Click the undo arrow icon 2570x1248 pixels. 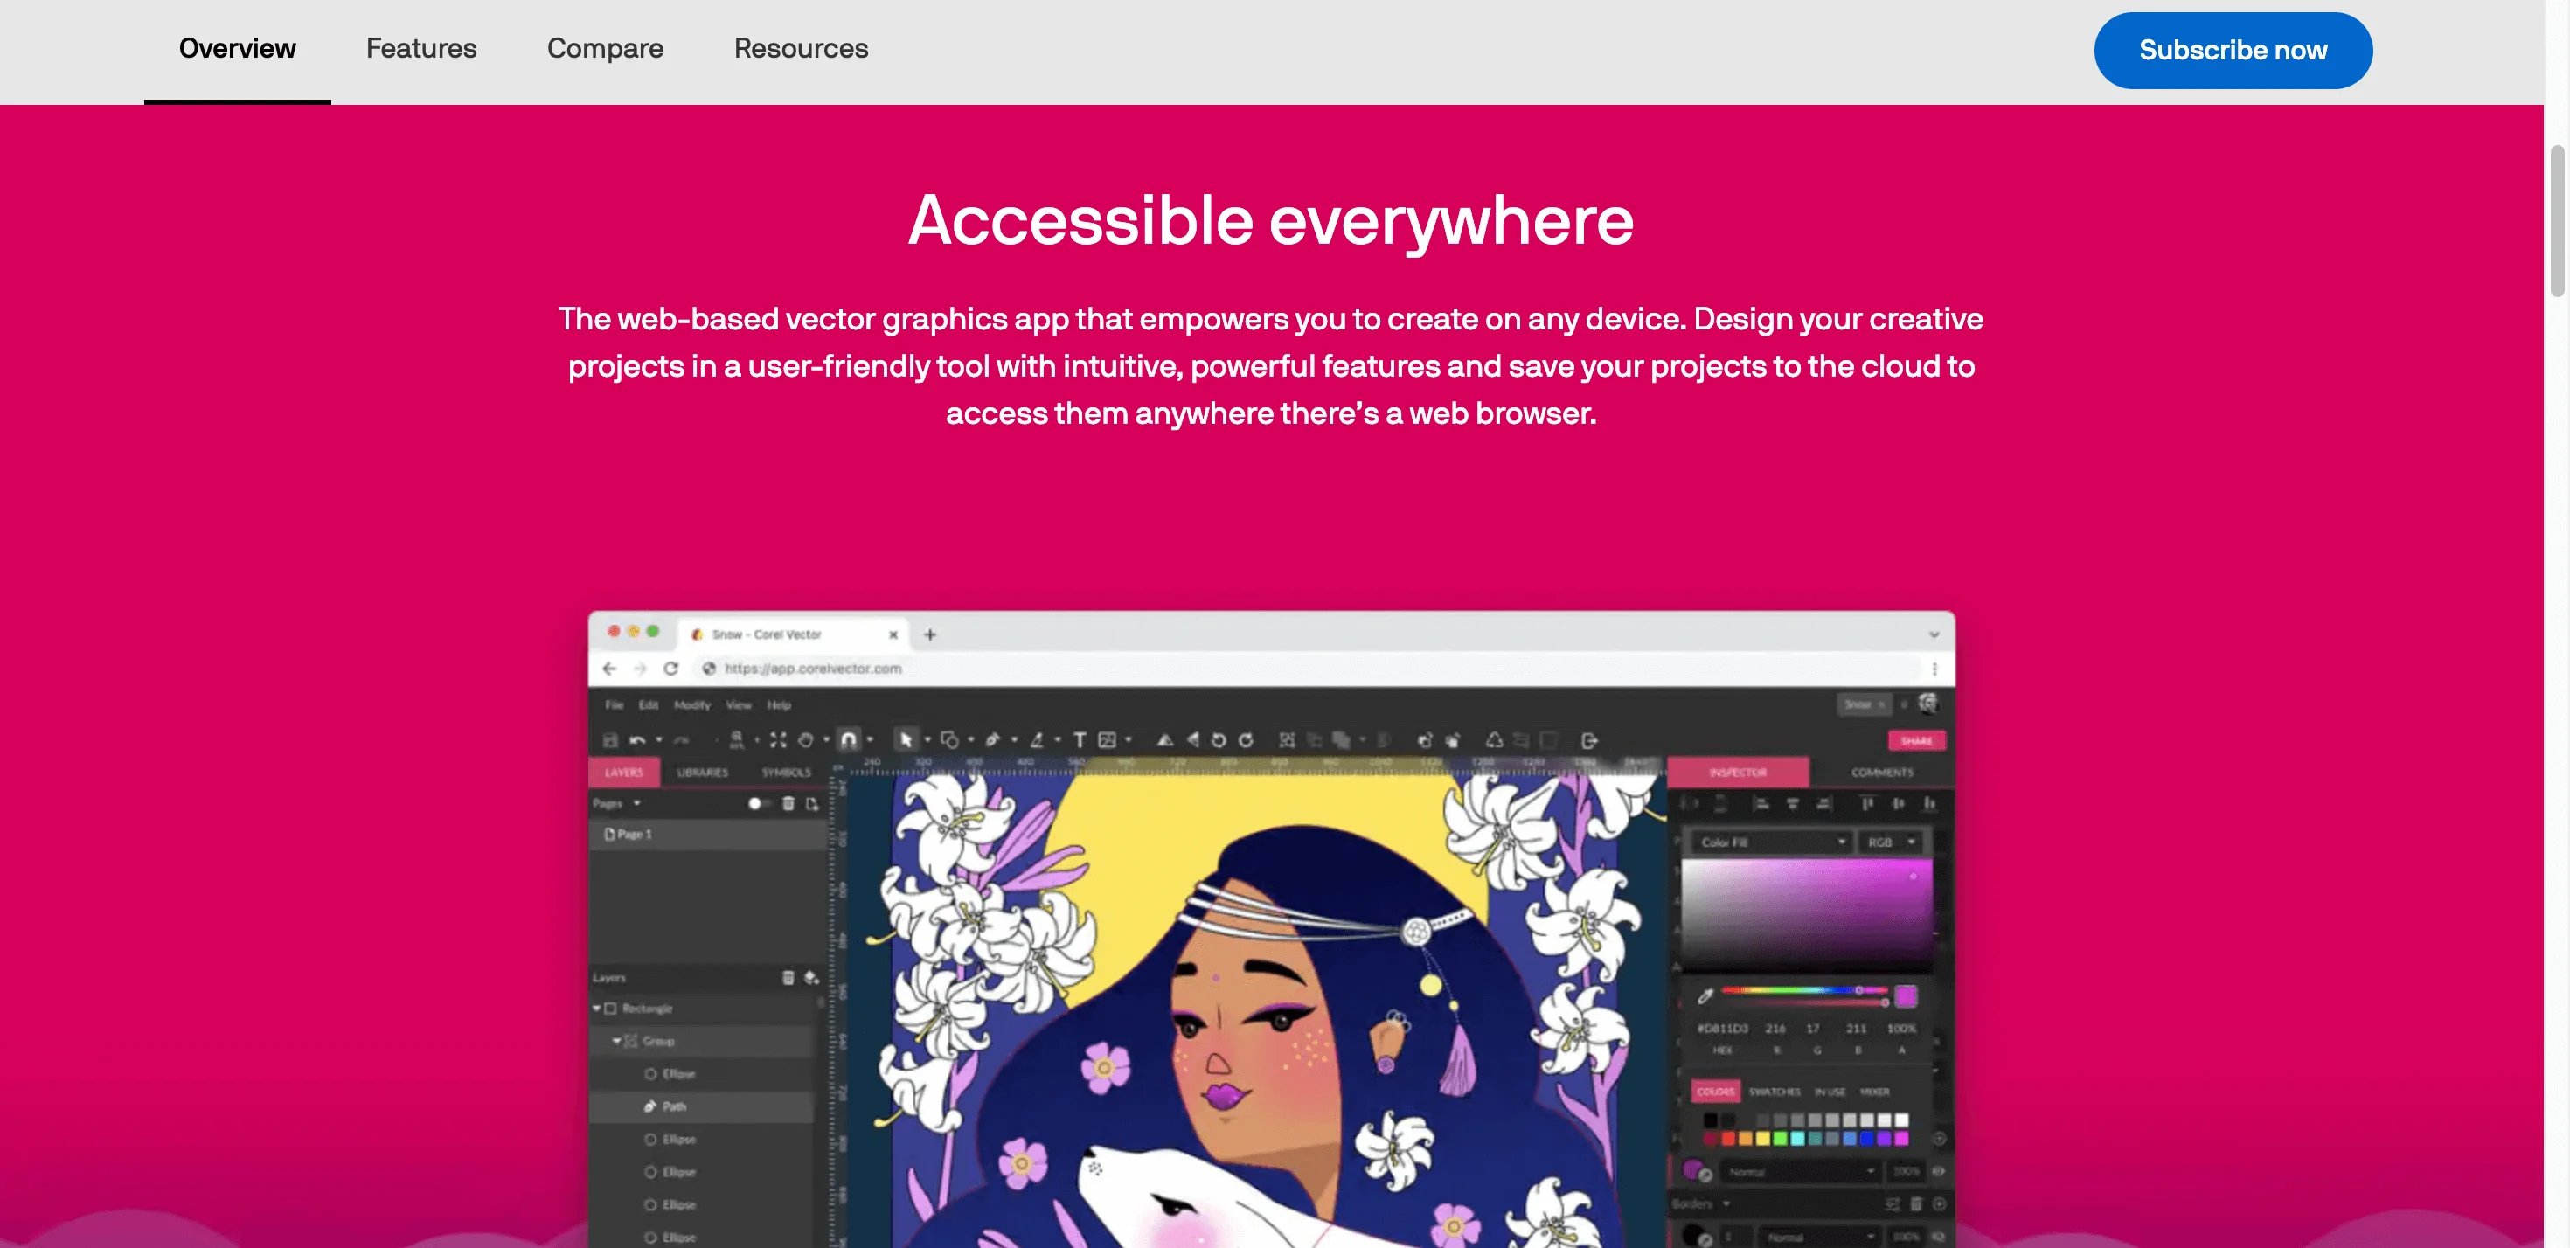636,740
